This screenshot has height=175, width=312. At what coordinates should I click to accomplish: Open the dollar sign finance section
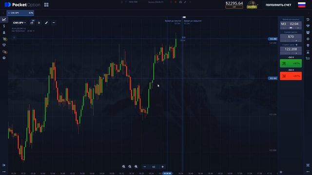[4, 26]
